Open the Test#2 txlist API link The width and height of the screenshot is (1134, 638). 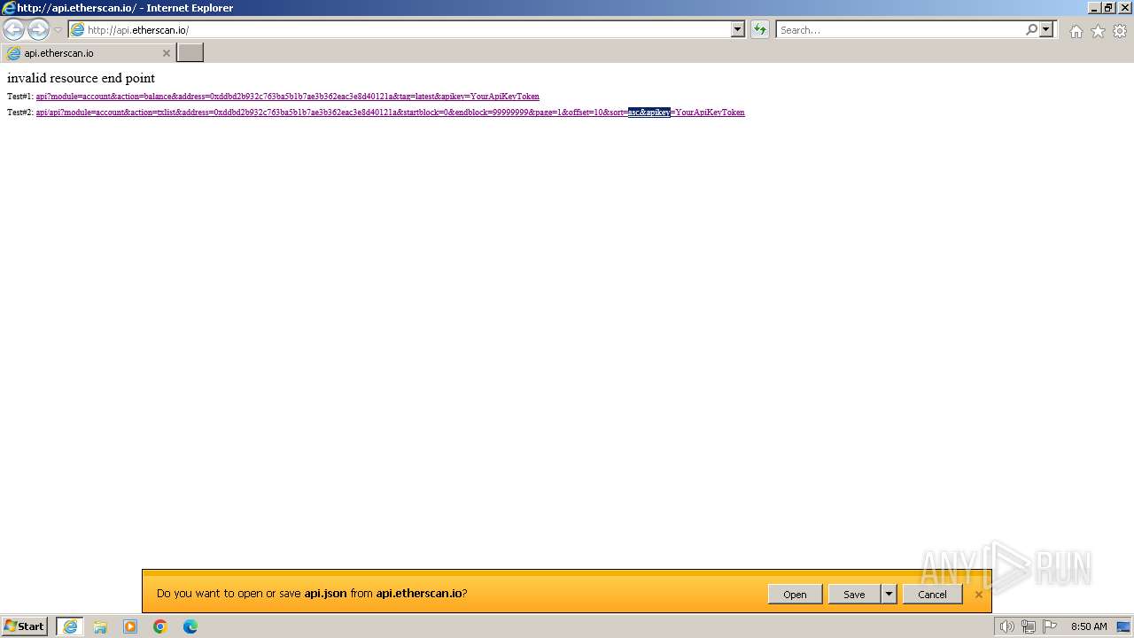390,113
